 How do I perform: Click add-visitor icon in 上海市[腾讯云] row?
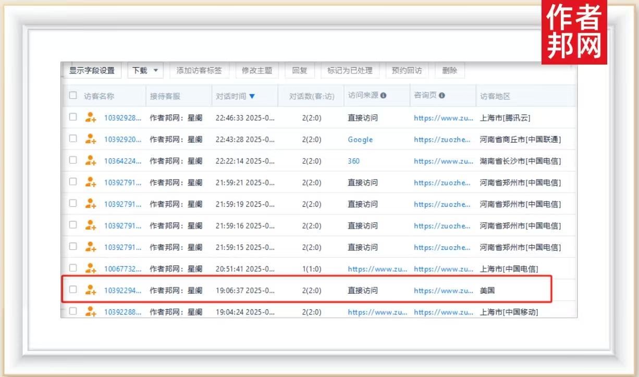91,118
